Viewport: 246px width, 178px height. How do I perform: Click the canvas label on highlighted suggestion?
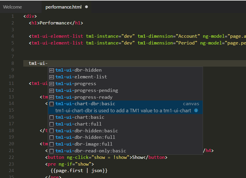pos(191,104)
